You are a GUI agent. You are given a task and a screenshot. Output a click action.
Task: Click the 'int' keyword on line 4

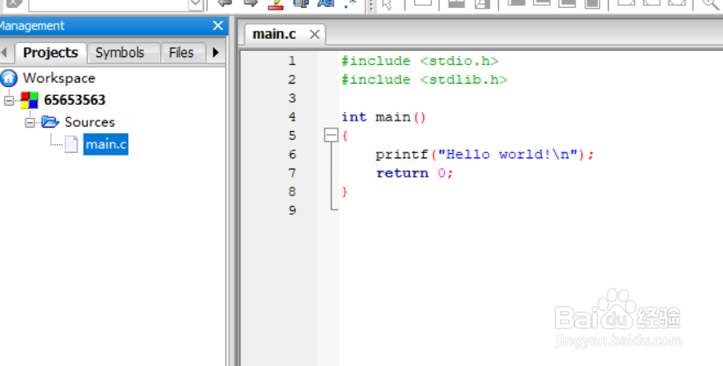354,117
